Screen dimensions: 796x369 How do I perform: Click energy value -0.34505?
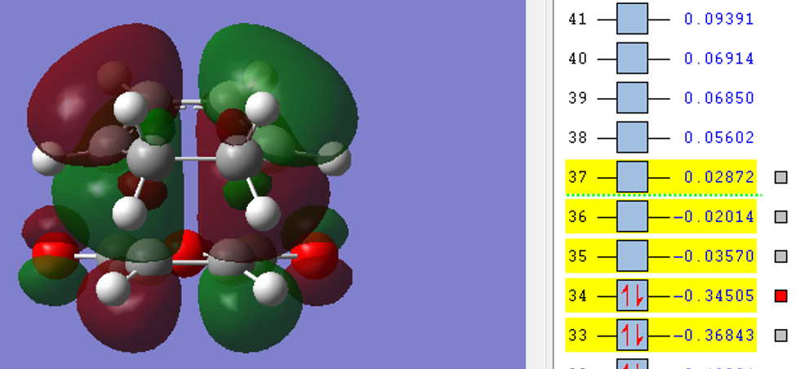click(x=714, y=296)
